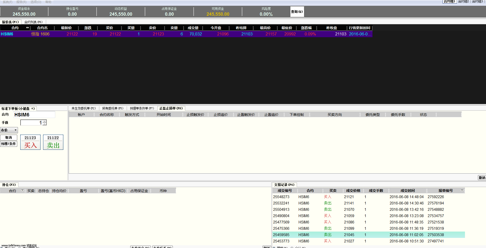Click order number 27592226
Image resolution: width=486 pixels, height=248 pixels.
click(x=436, y=197)
